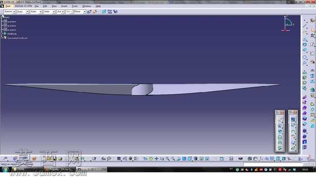This screenshot has width=316, height=178.
Task: Open the Edit menu
Action: [x=45, y=6]
